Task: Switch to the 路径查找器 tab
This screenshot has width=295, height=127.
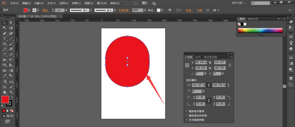Action: (x=210, y=57)
